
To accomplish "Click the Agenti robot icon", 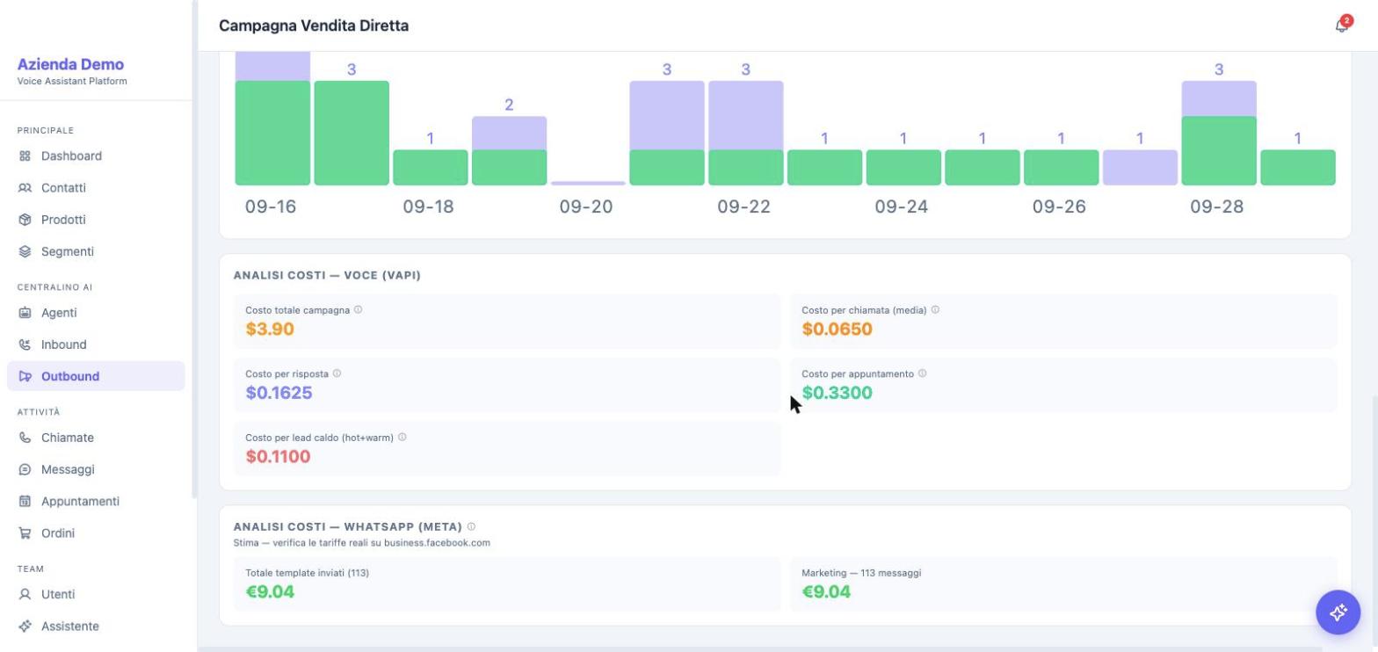I will coord(25,313).
